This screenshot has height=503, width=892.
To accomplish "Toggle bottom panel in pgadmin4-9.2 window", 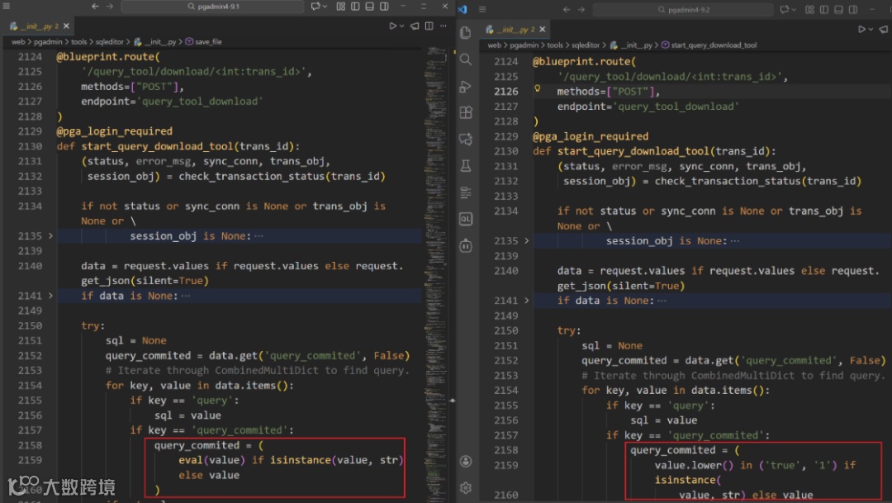I will [838, 9].
